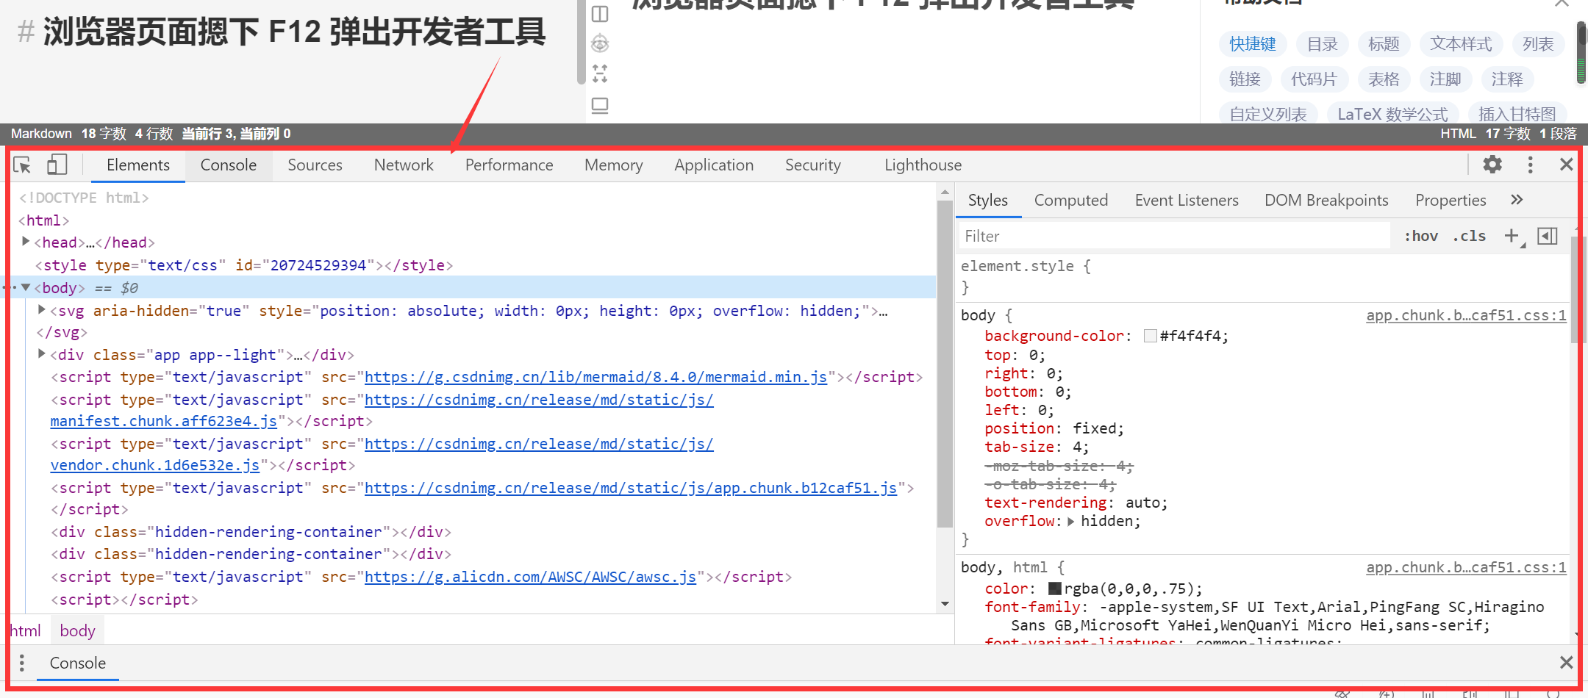Open the app.chunk.b...caf51.css stylesheet link
This screenshot has width=1588, height=698.
click(x=1465, y=314)
